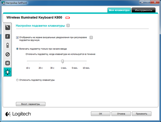This screenshot has height=122, width=161.
Task: Select the lightbulb backlight sidebar icon
Action: pos(7,72)
